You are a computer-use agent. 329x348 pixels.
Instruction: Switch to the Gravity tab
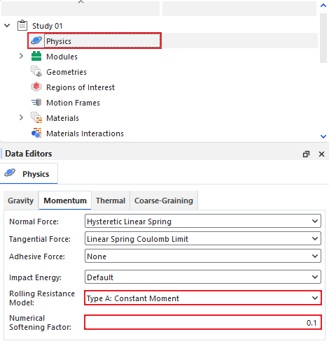[x=21, y=201]
